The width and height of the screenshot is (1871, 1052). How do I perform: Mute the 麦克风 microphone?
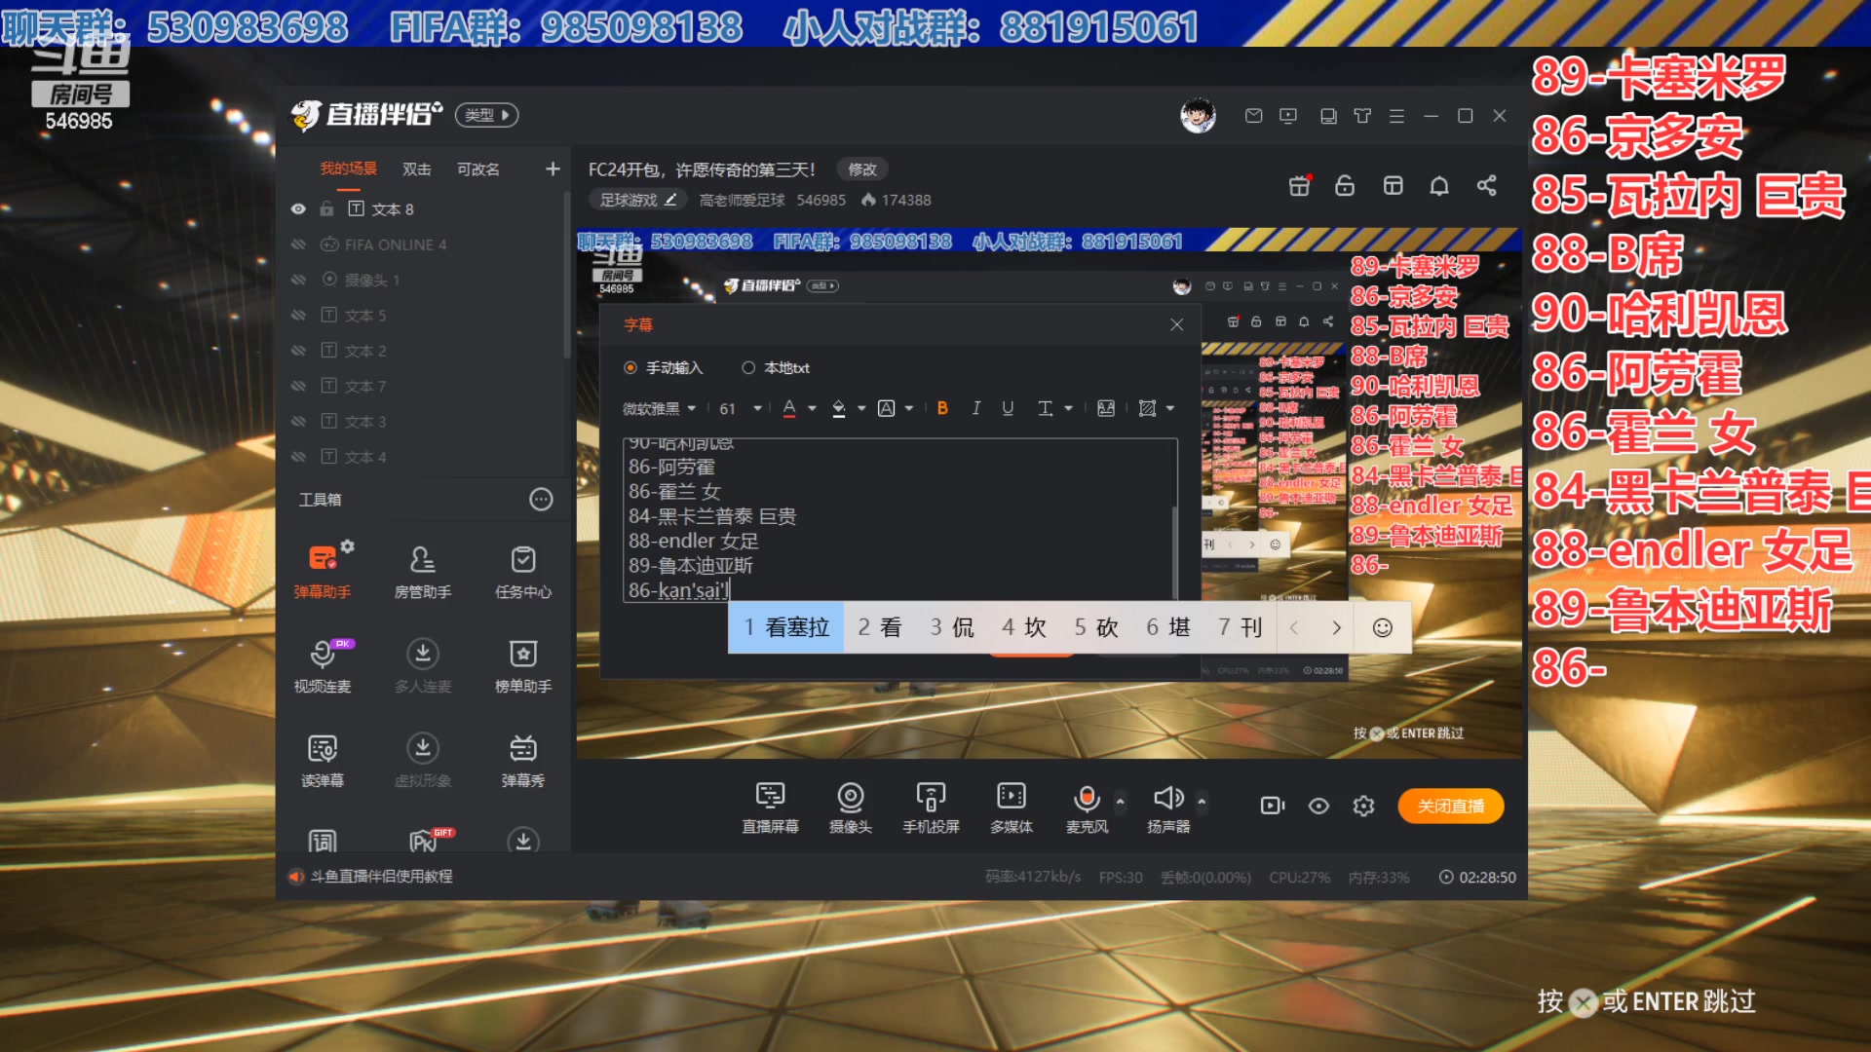tap(1087, 808)
